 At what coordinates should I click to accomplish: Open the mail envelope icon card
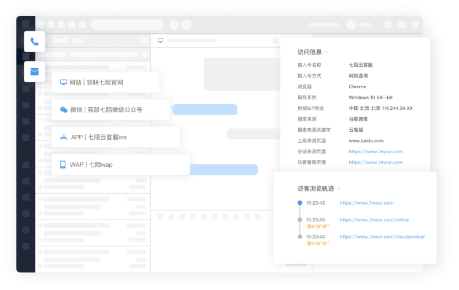point(34,72)
